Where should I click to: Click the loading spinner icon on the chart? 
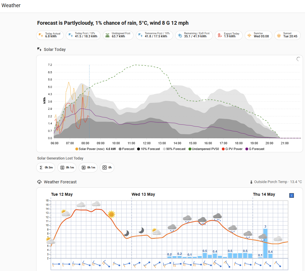(298, 59)
